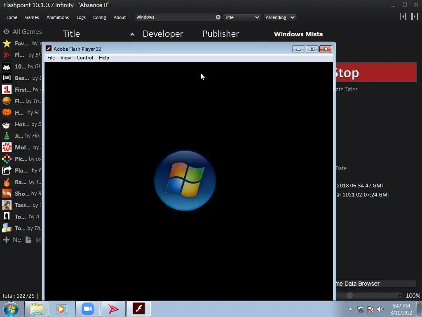The image size is (422, 317).
Task: Open the Windows Start menu orb
Action: coord(11,309)
